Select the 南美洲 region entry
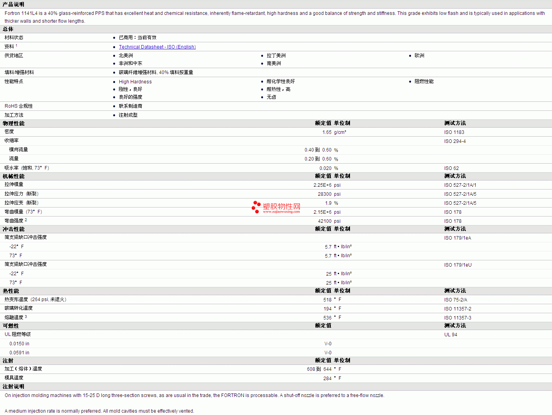Screen dimensions: 552x415 point(274,63)
